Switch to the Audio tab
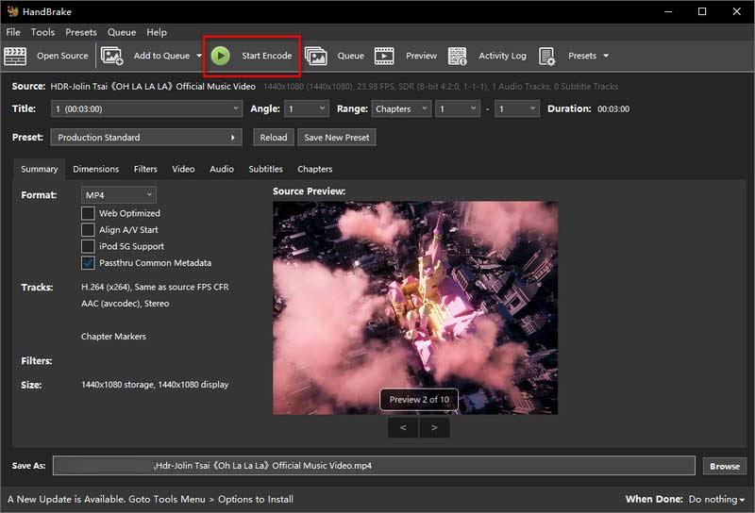The image size is (755, 513). click(x=222, y=169)
